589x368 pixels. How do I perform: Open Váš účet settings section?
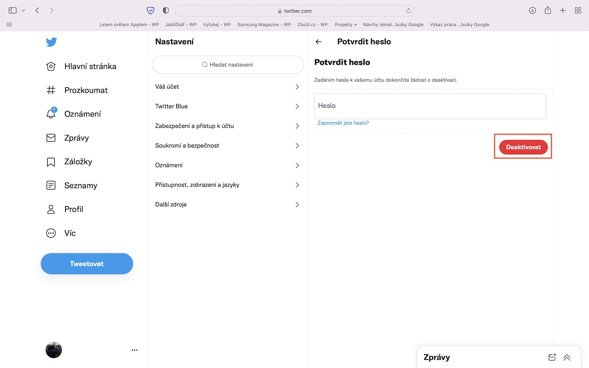[x=227, y=87]
